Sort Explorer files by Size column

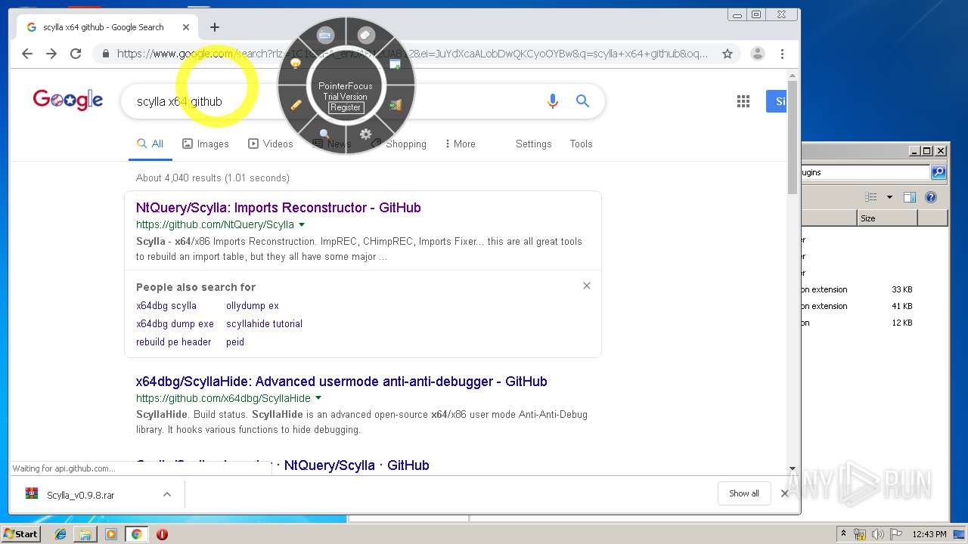(x=888, y=218)
